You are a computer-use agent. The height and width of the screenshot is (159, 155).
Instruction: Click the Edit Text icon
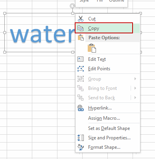(80, 59)
